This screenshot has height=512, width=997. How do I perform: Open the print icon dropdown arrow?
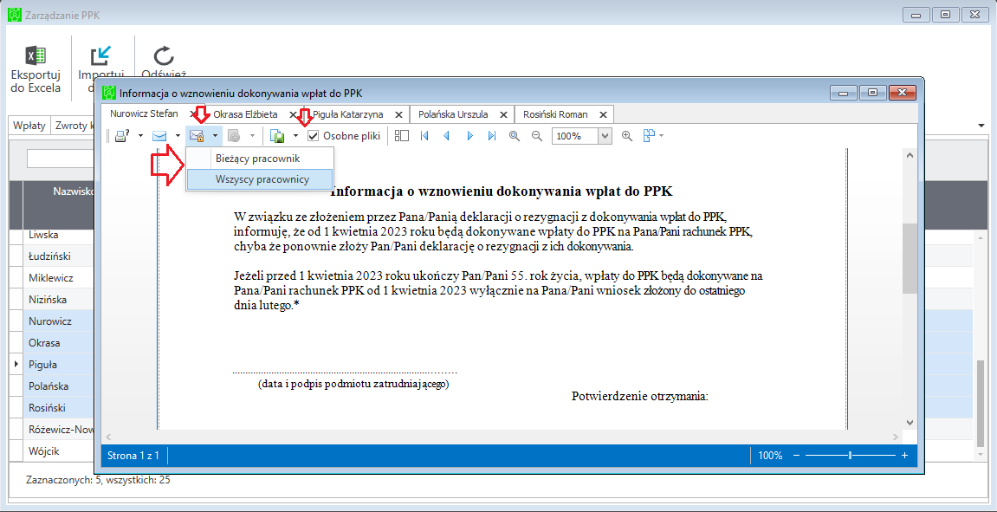click(x=139, y=135)
